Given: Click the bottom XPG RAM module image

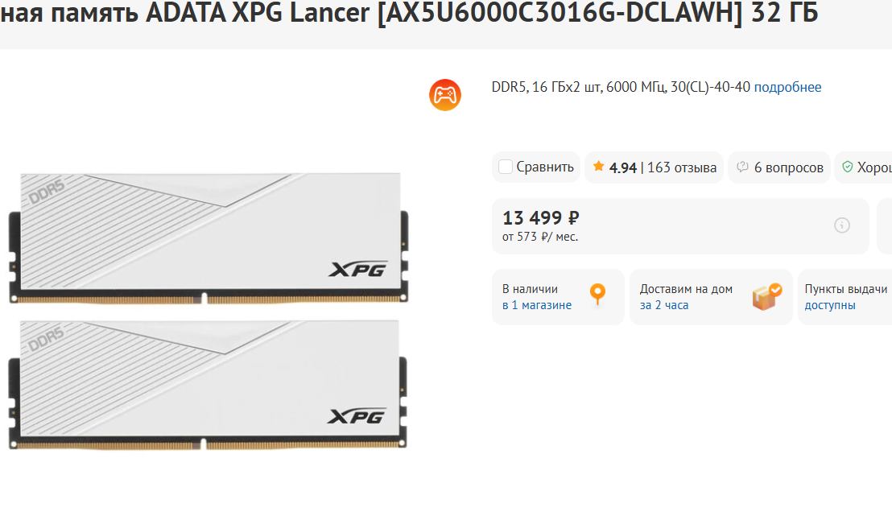Looking at the screenshot, I should 208,385.
